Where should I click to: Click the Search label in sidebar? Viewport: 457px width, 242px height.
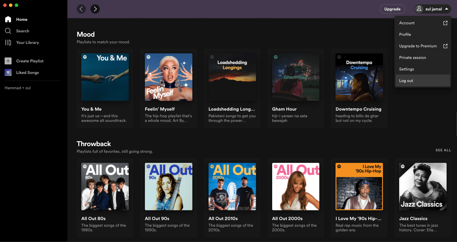[23, 31]
